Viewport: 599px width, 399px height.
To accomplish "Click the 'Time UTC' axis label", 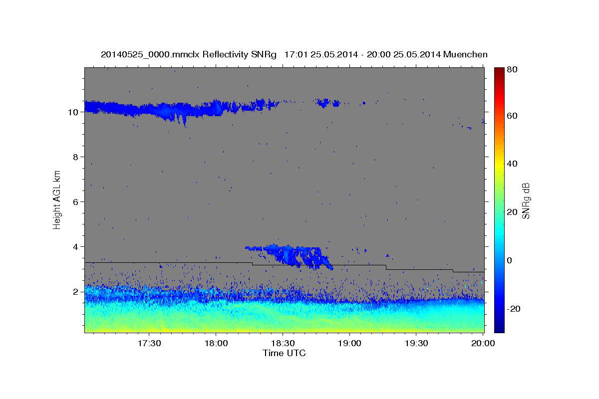I will 284,353.
